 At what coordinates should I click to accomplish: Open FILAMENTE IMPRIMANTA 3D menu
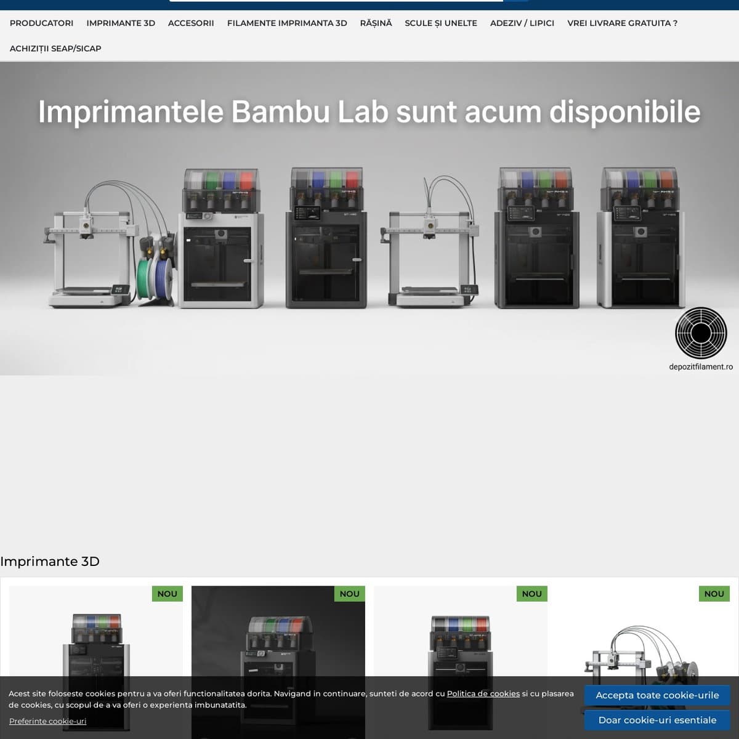(287, 23)
